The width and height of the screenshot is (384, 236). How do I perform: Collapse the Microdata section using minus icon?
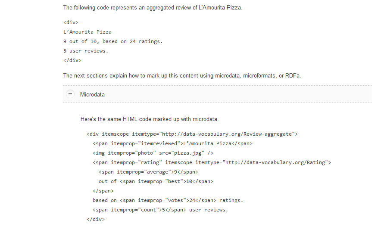70,94
